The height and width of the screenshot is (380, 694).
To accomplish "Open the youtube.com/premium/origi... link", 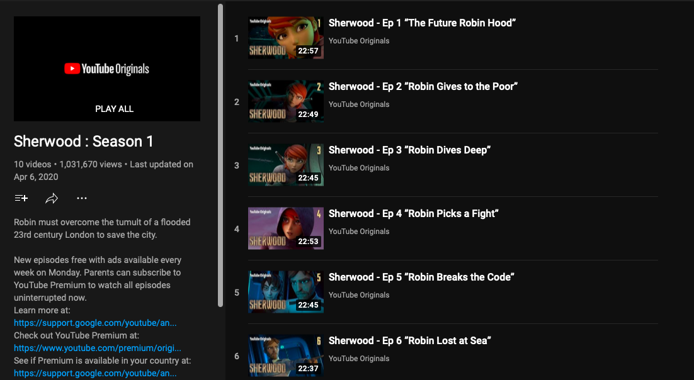I will click(x=98, y=348).
